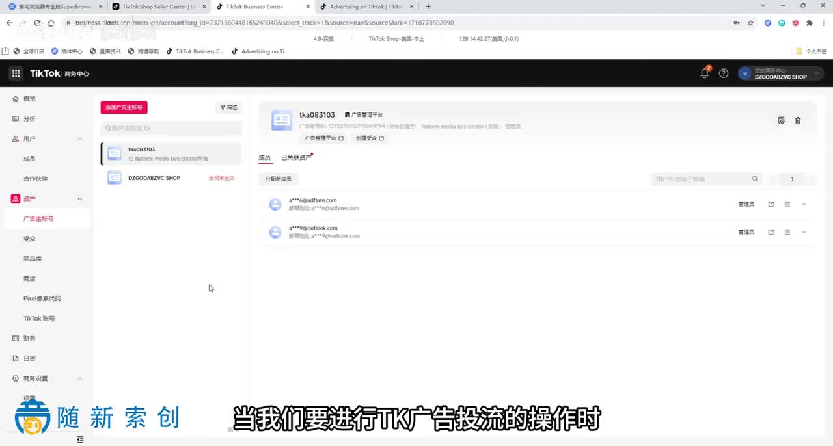Image resolution: width=833 pixels, height=446 pixels.
Task: Reload the page
Action: coord(38,23)
